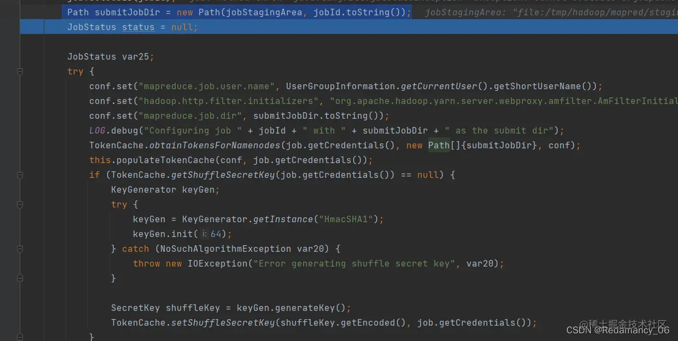Click the "HmacSHA1" string literal
This screenshot has width=678, height=341.
(346, 219)
